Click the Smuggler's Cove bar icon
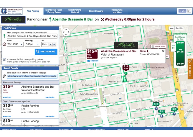The width and height of the screenshot is (193, 137). 119,33
